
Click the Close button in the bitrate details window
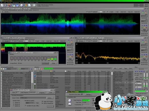54,63
